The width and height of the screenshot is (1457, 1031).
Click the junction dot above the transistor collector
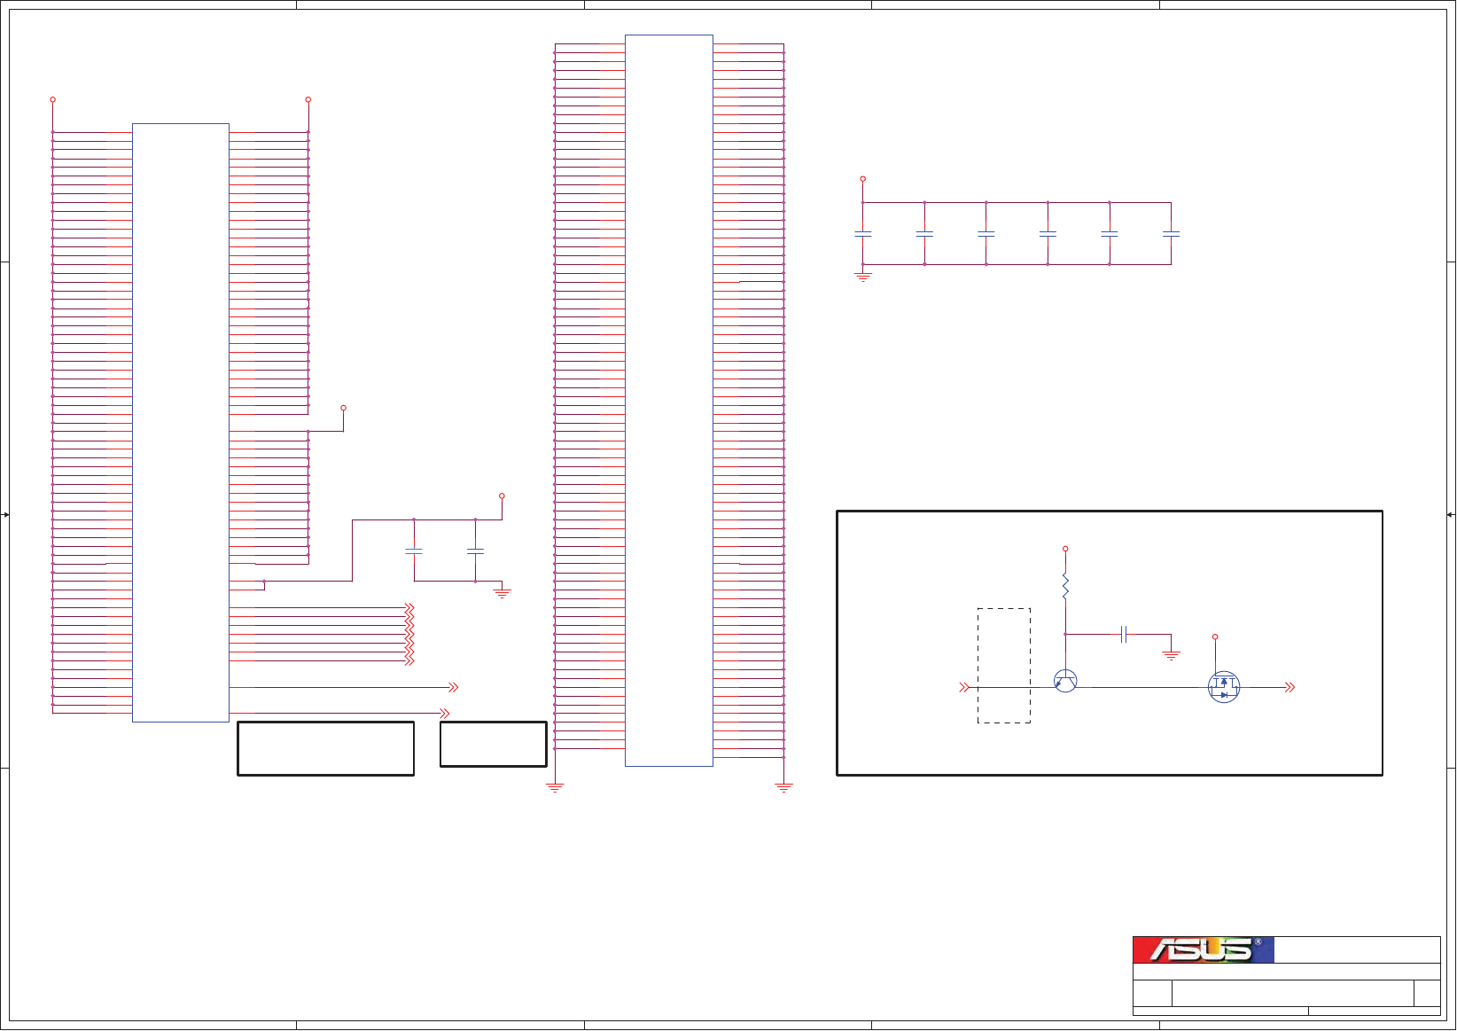1065,634
